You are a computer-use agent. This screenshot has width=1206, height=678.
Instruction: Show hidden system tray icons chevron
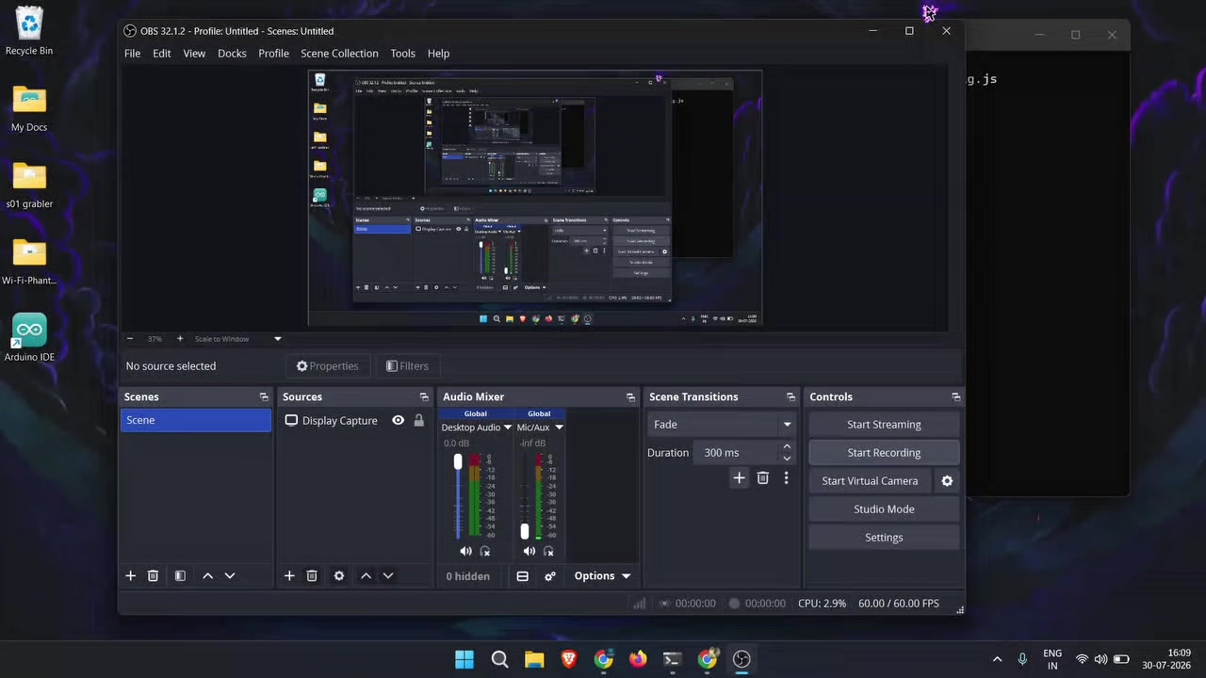coord(998,659)
